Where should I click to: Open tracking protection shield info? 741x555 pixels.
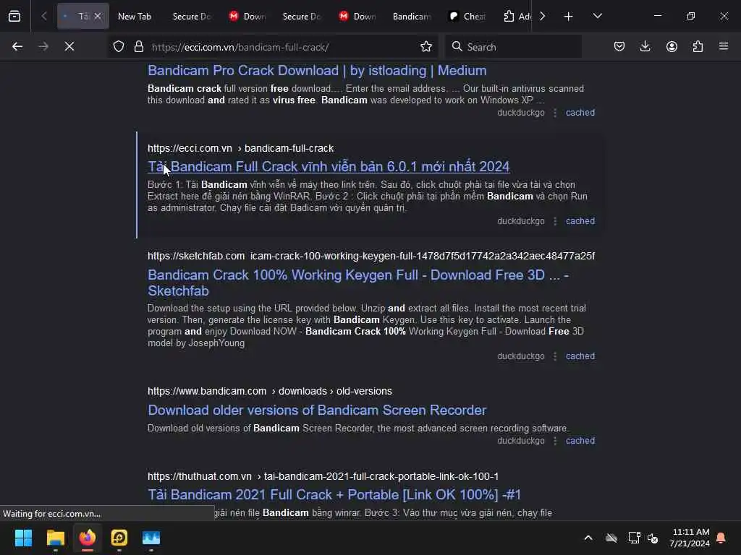[x=119, y=47]
